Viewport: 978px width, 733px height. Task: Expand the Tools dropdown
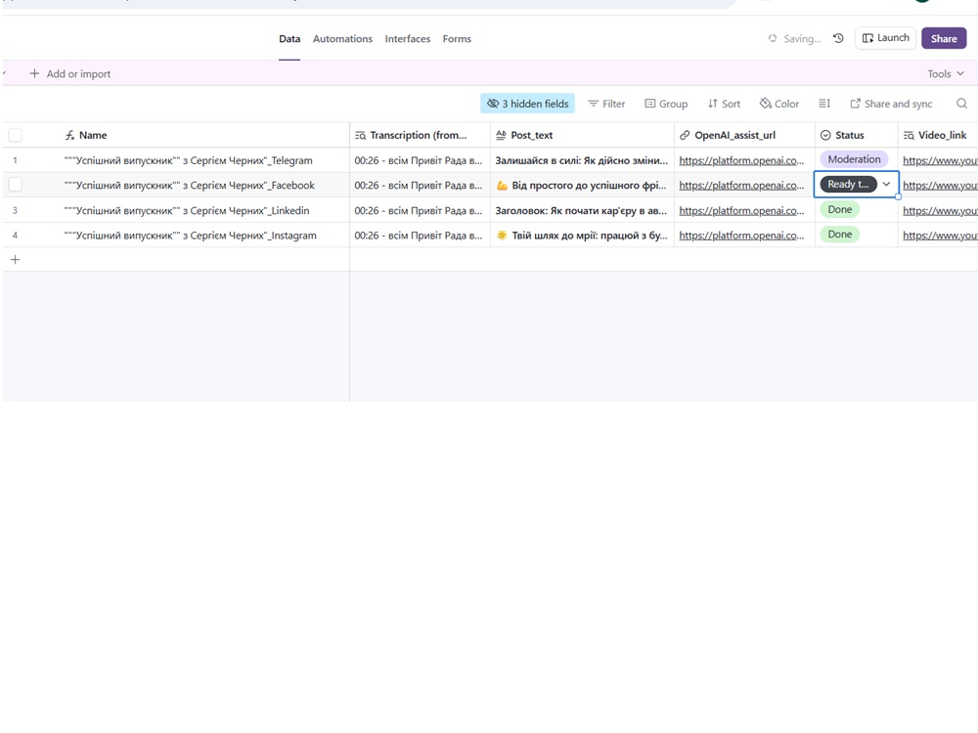[946, 73]
